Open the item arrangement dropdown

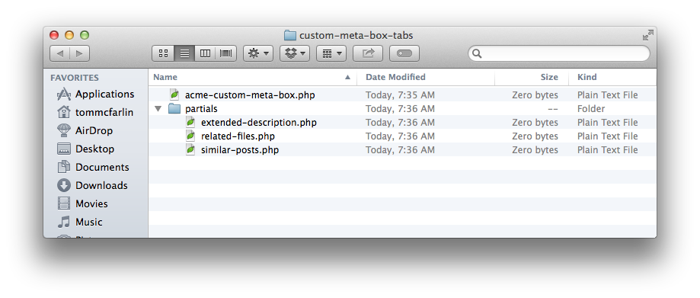331,53
